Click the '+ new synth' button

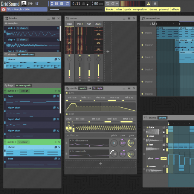(x=23, y=86)
